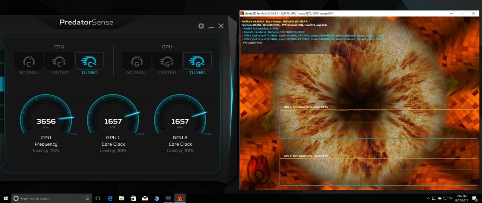The width and height of the screenshot is (482, 203).
Task: Open File Explorer from taskbar
Action: (x=121, y=198)
